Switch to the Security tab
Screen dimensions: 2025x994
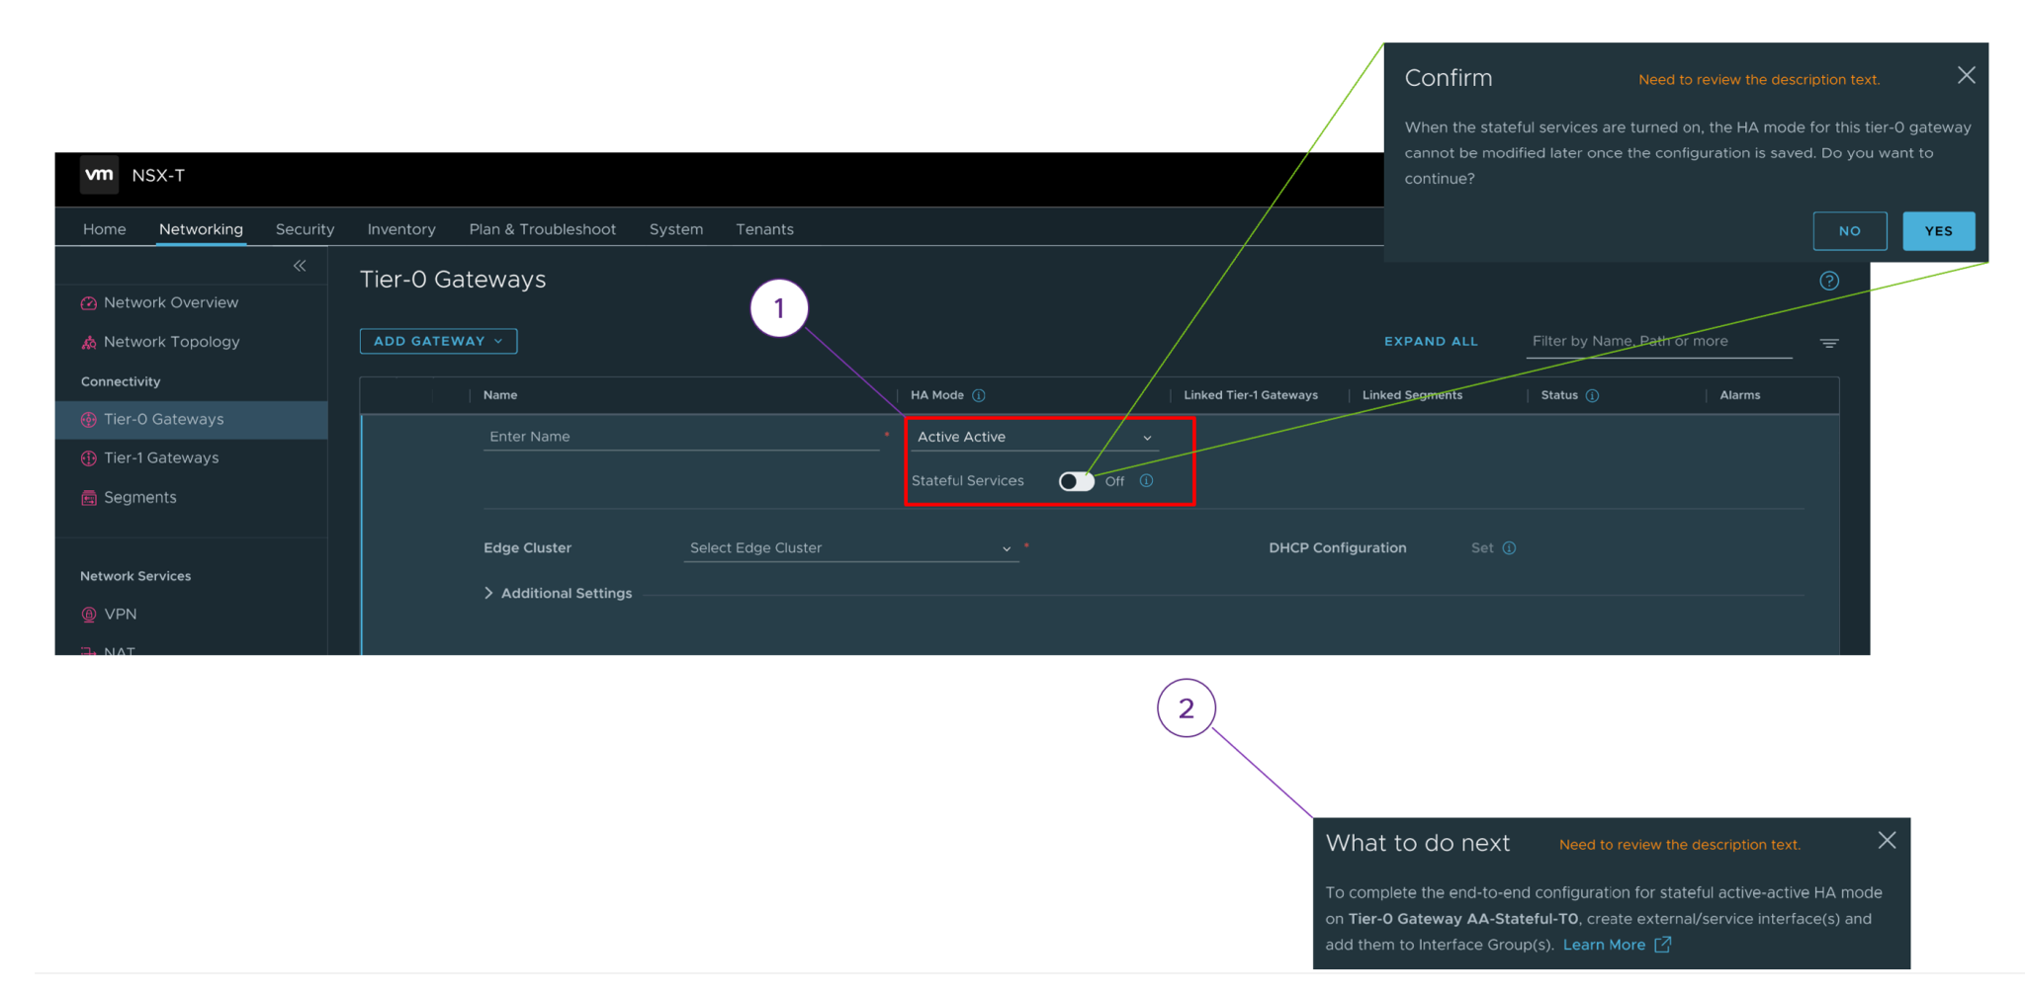[x=305, y=228]
